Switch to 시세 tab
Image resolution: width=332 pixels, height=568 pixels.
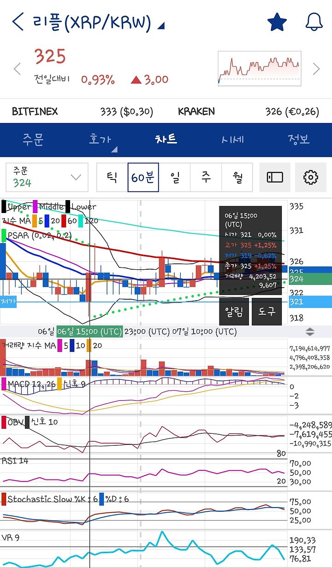(x=232, y=139)
